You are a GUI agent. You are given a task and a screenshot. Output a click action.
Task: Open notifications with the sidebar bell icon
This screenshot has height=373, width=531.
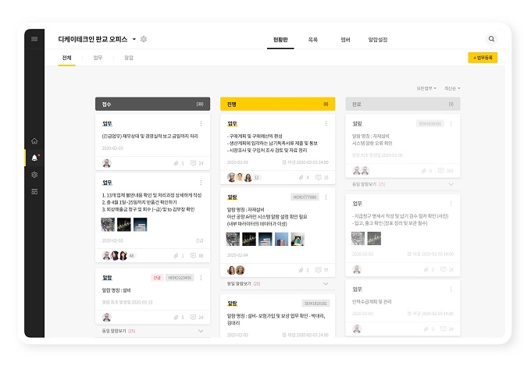[34, 158]
